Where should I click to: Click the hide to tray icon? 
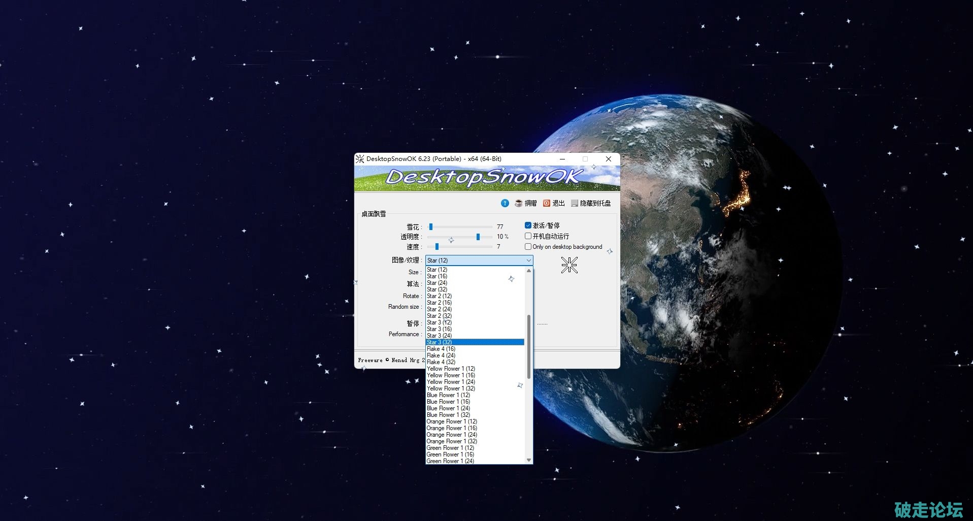tap(575, 203)
